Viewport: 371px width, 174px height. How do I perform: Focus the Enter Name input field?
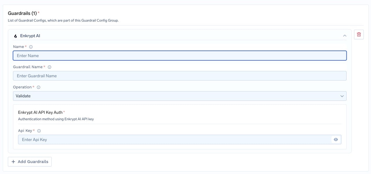pos(180,56)
